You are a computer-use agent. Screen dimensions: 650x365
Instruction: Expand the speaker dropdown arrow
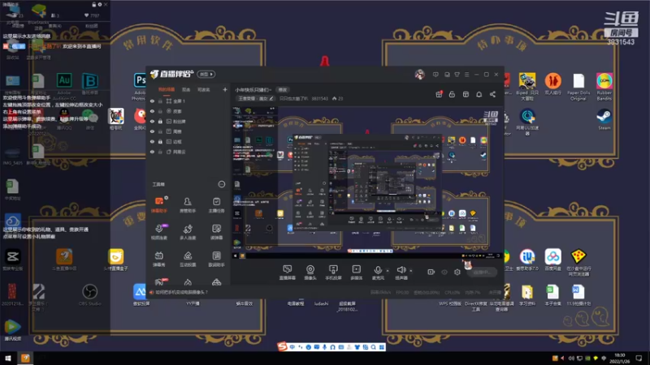[x=411, y=271]
